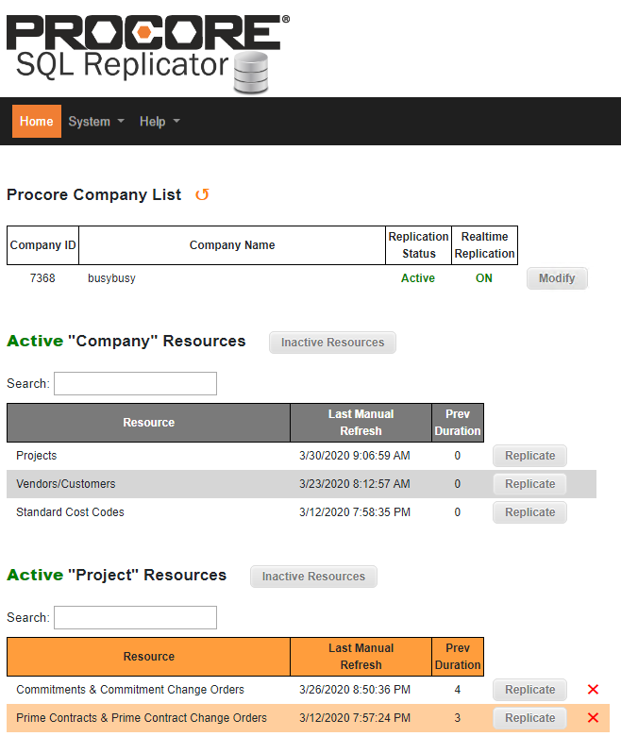Remove the Commitments & Commitment Change Orders resource

pyautogui.click(x=593, y=690)
